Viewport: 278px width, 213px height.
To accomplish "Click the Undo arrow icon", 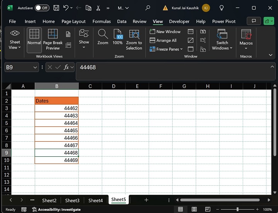I will click(66, 8).
